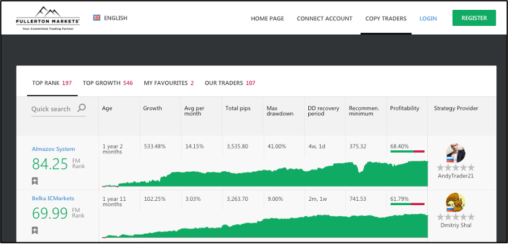Viewport: 508px width, 244px height.
Task: Bookmark the Almazov System strategy
Action: tap(35, 181)
